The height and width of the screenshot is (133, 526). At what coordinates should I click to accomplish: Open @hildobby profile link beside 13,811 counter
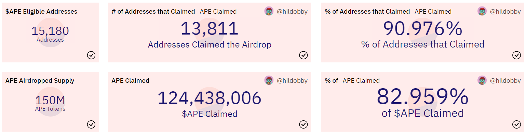click(292, 12)
